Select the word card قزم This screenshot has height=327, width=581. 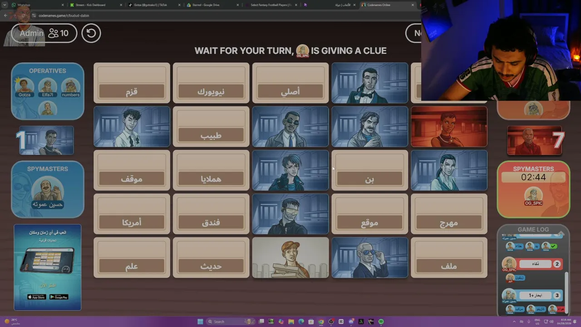(132, 83)
